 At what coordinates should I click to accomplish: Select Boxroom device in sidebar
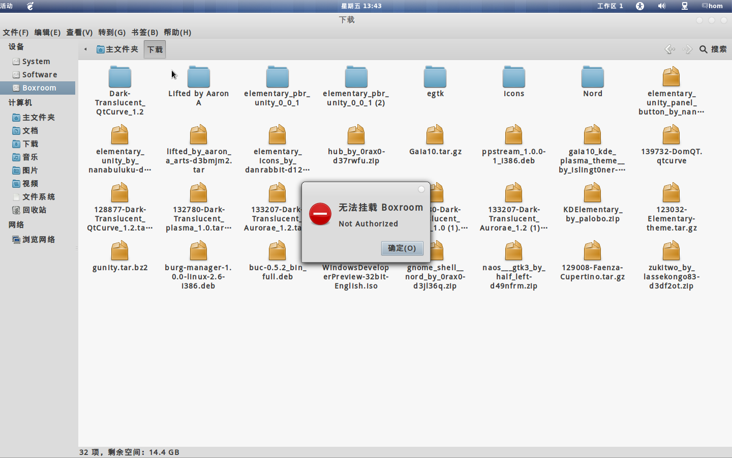[x=39, y=88]
